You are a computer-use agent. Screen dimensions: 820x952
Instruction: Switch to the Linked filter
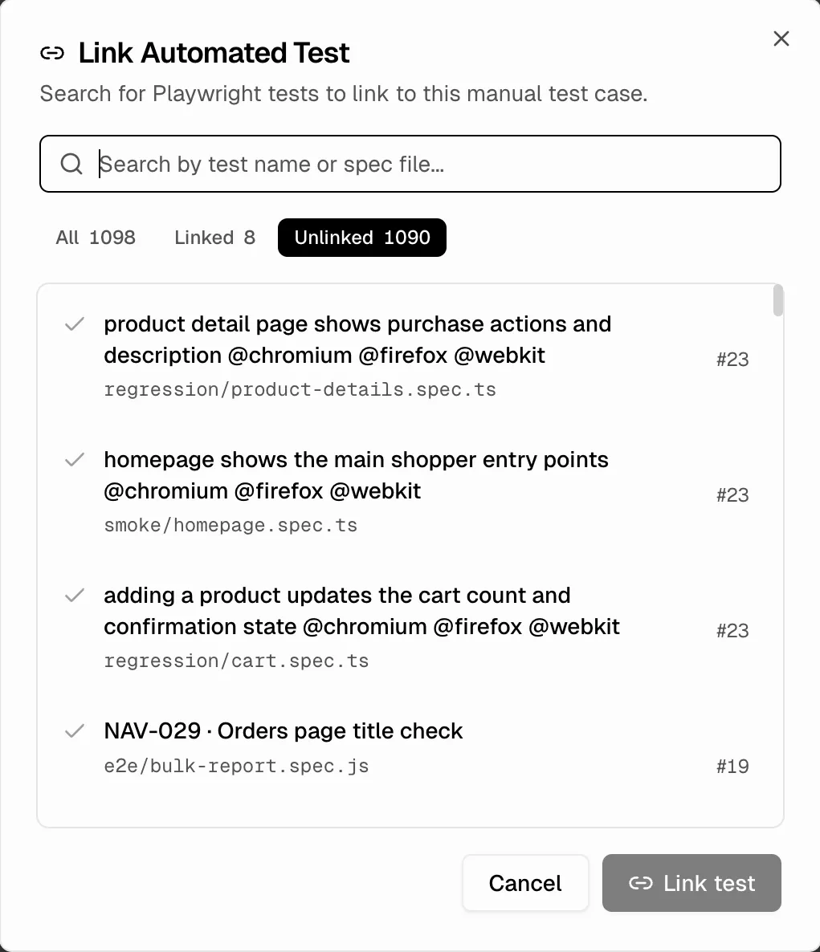pos(214,238)
